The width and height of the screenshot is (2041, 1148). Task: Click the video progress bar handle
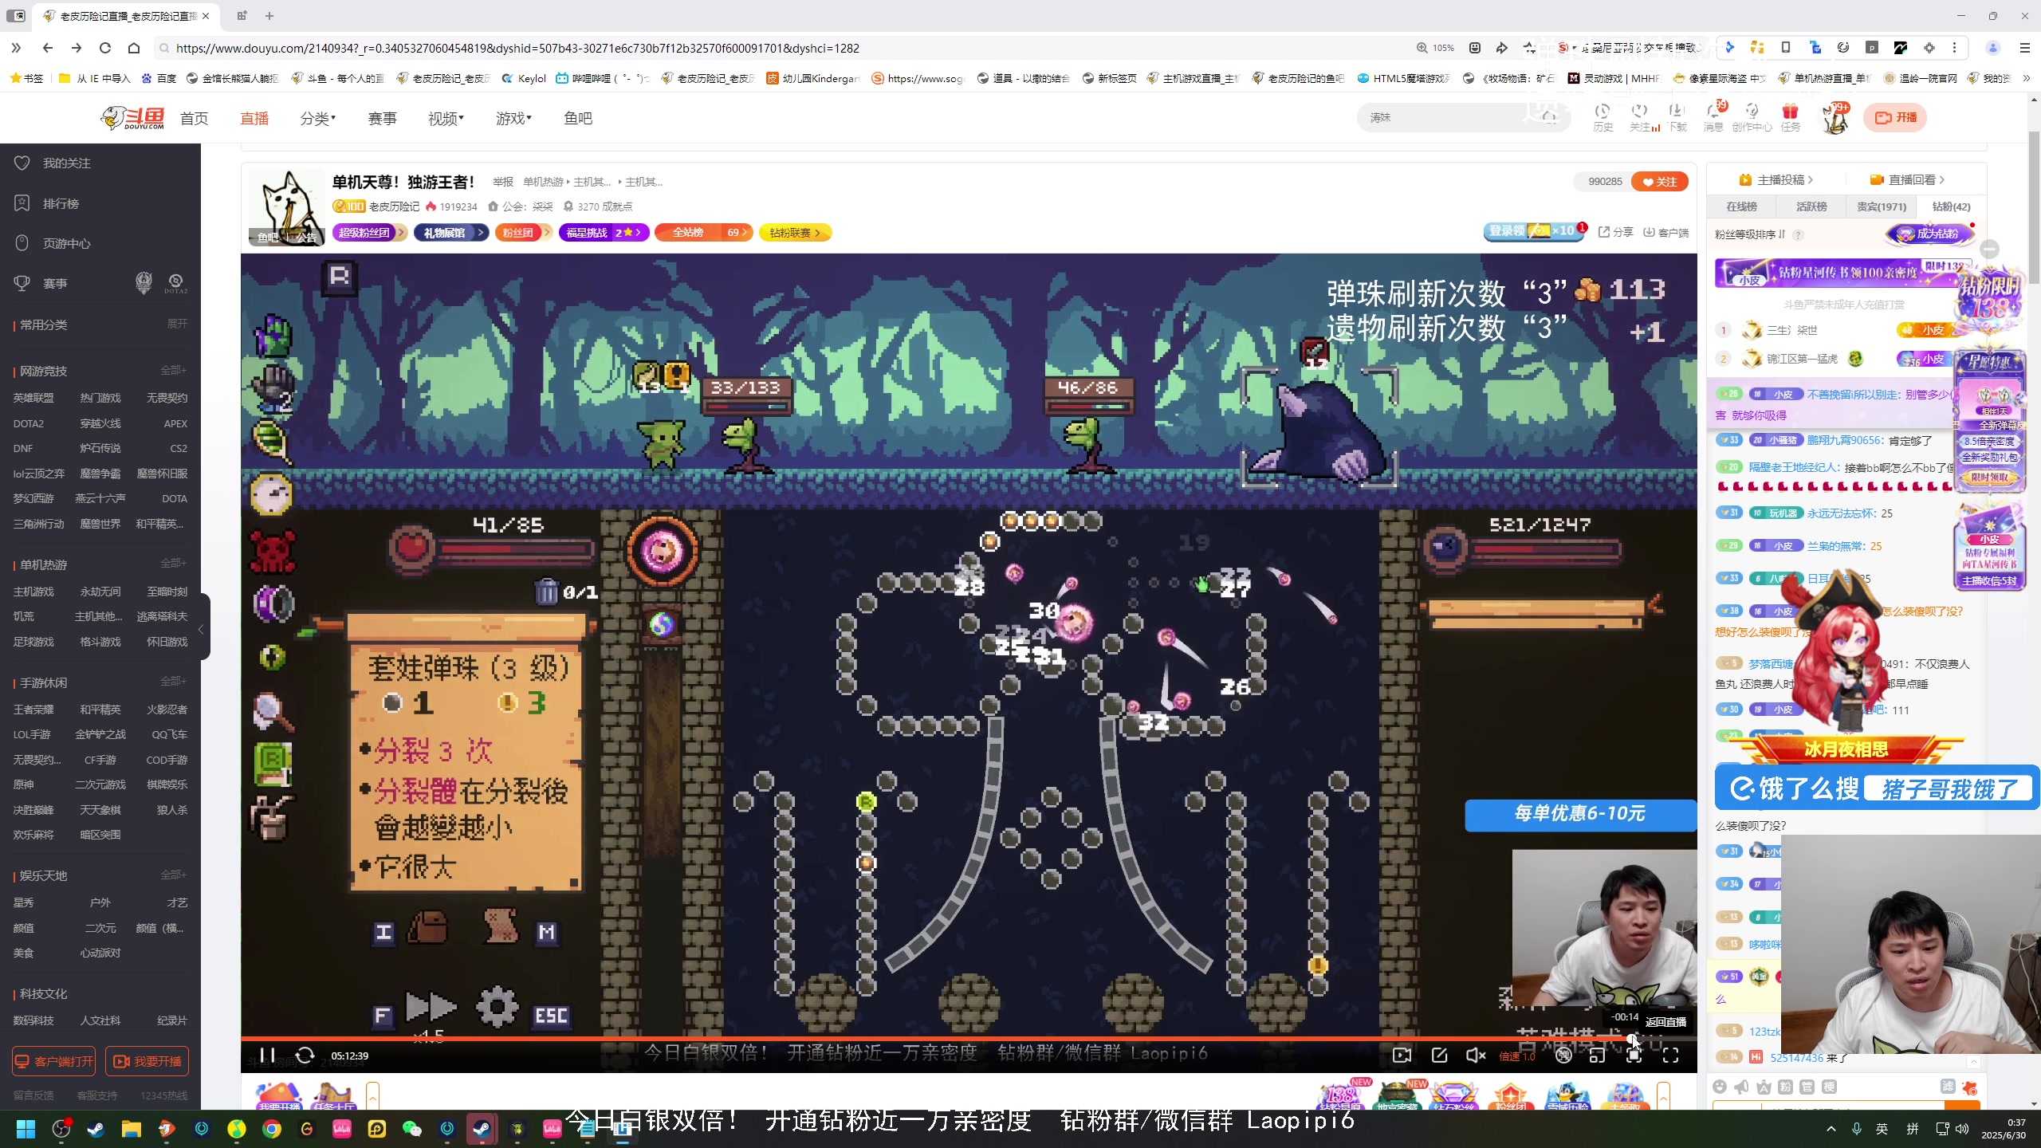tap(1631, 1039)
